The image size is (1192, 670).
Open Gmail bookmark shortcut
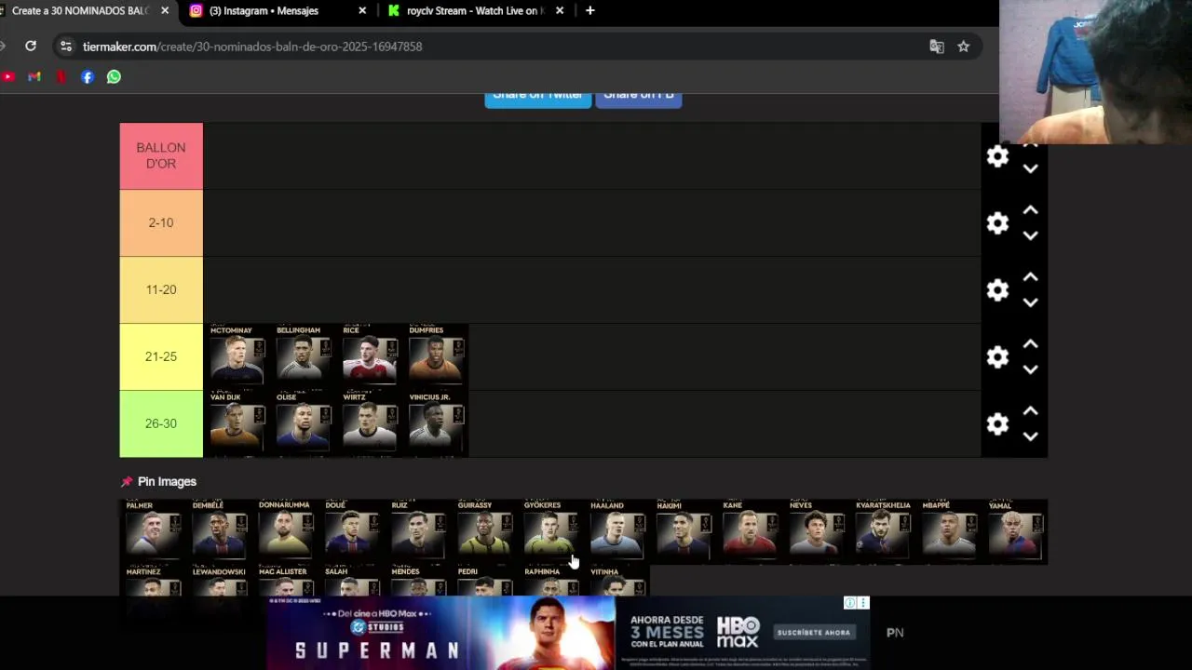(34, 77)
